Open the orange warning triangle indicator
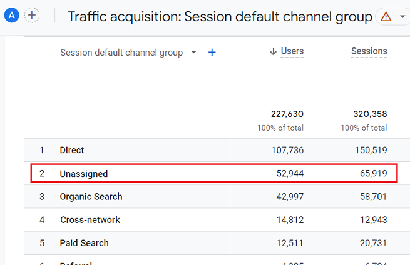This screenshot has width=410, height=265. (x=386, y=17)
